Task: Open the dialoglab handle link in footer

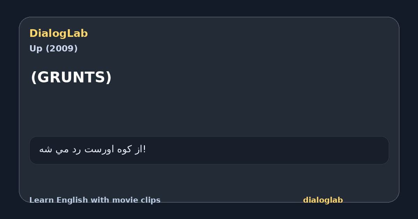Action: point(323,200)
